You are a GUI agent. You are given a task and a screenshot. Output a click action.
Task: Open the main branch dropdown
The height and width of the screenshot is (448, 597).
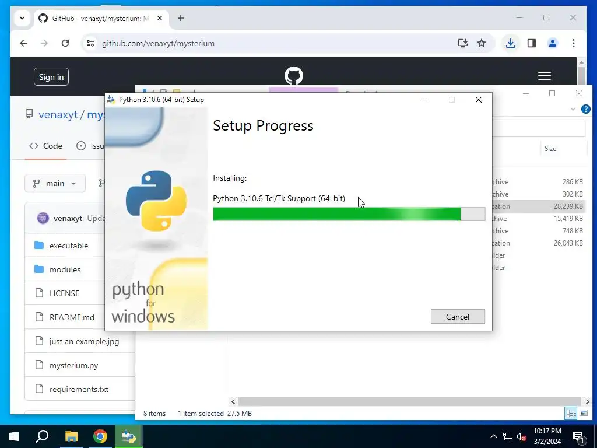coord(55,183)
